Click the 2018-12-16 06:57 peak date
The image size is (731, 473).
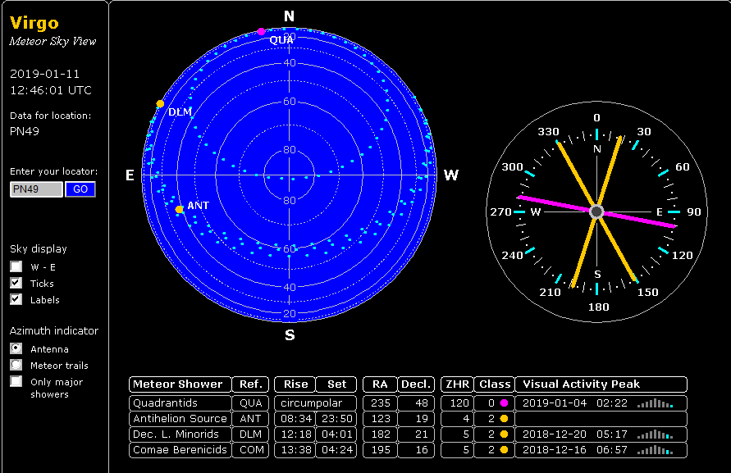click(x=575, y=450)
